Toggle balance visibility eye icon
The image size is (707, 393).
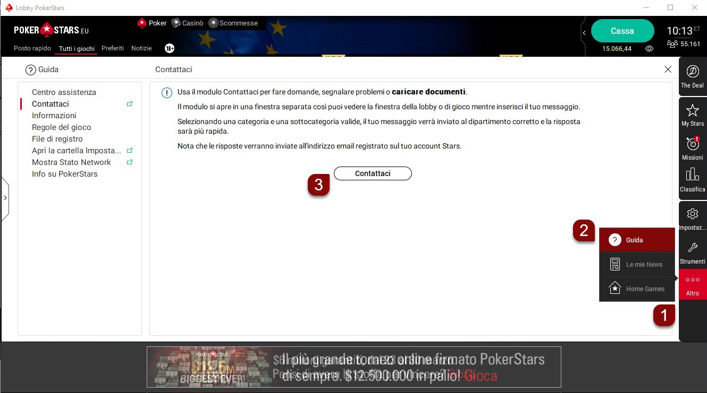point(649,48)
